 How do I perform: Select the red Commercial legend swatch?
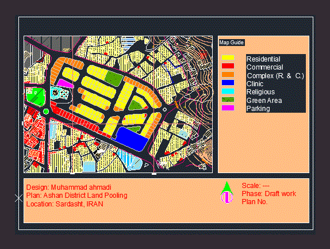[228, 66]
